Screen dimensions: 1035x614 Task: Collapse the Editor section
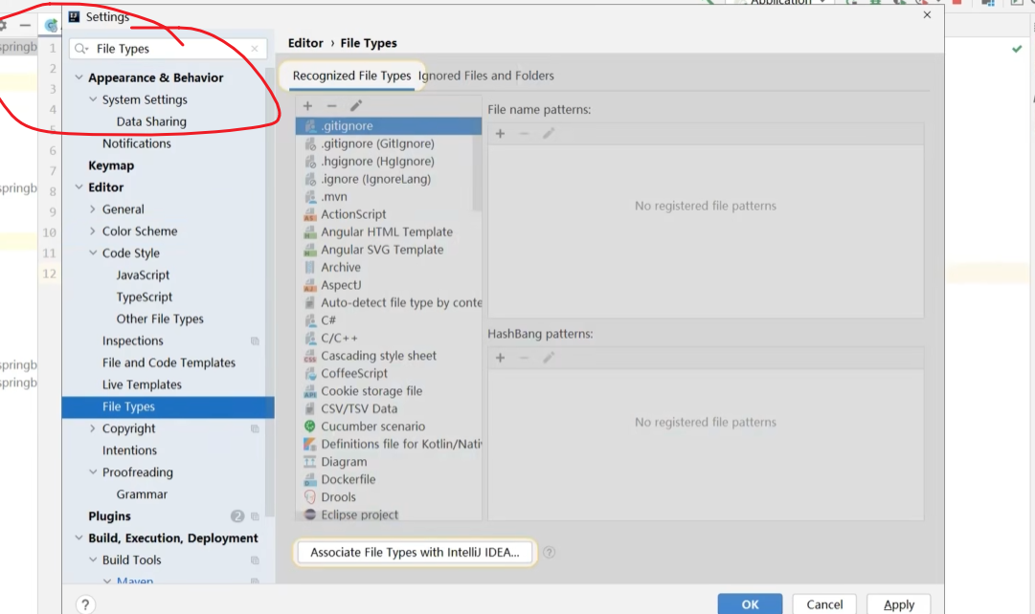[x=79, y=187]
